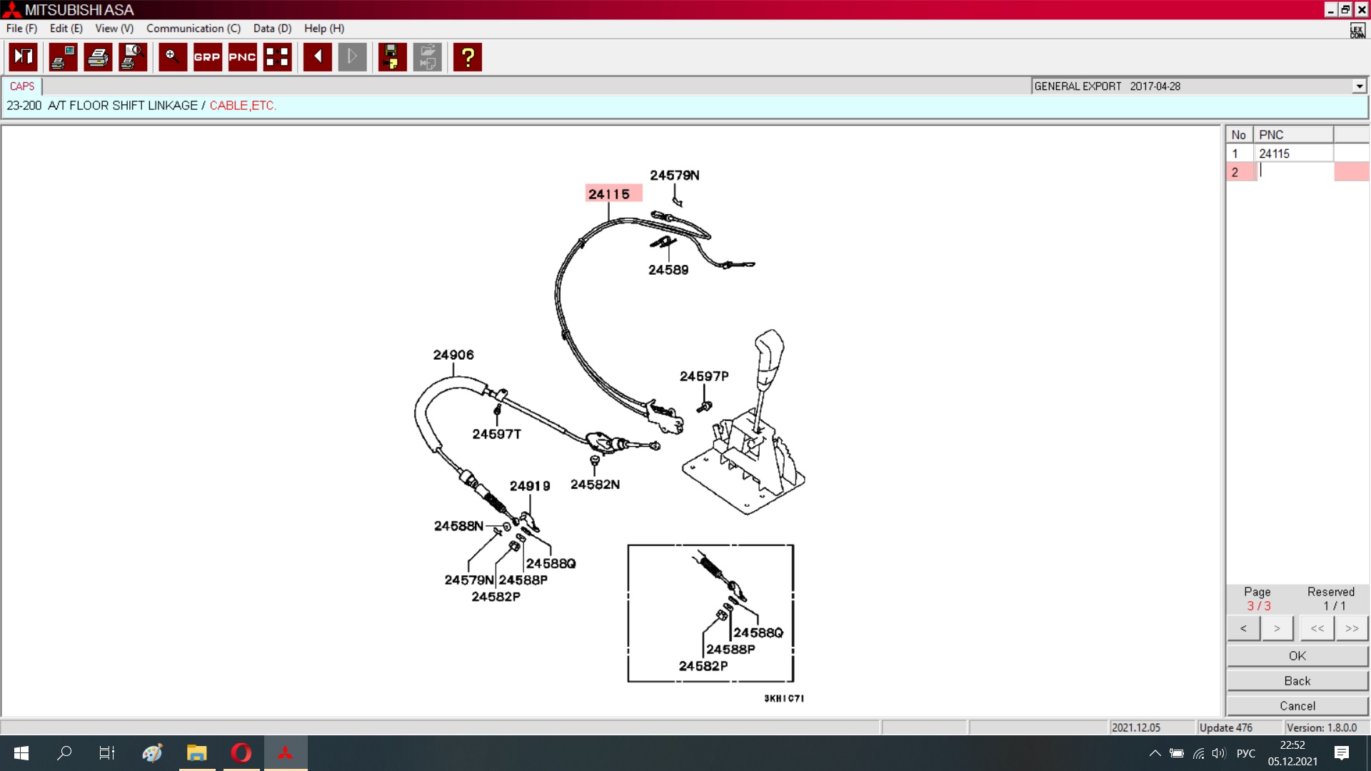
Task: Go back with the left arrow icon
Action: click(x=317, y=57)
